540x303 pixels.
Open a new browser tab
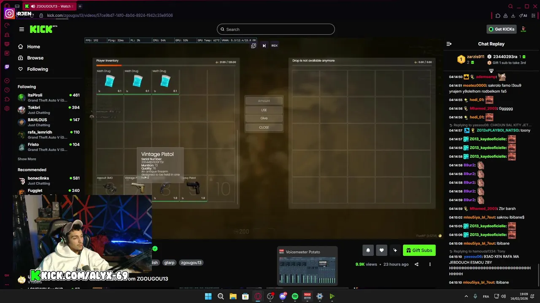tap(80, 6)
